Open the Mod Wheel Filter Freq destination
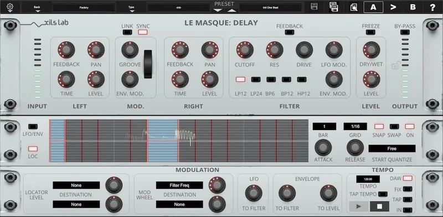The height and width of the screenshot is (217, 443). (179, 185)
